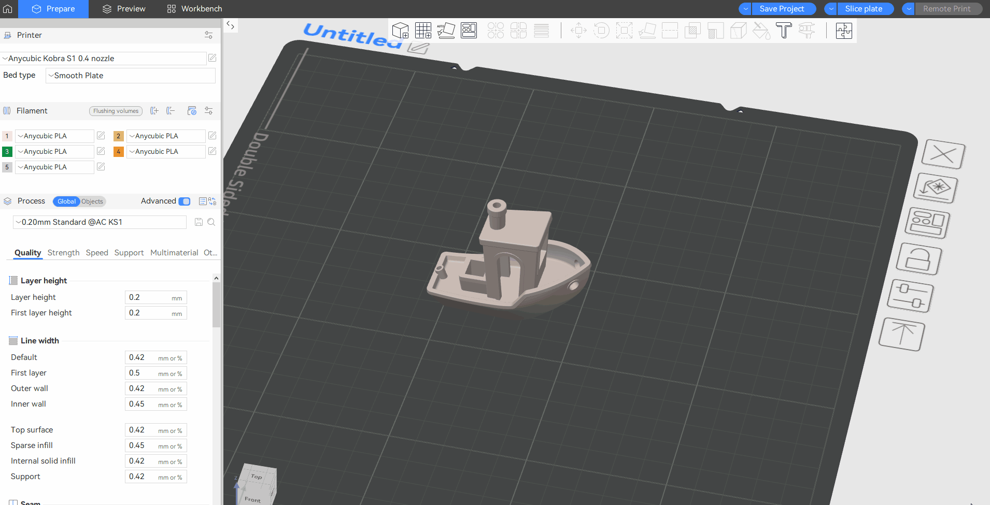Image resolution: width=990 pixels, height=505 pixels.
Task: Select the Move tool icon
Action: (578, 31)
